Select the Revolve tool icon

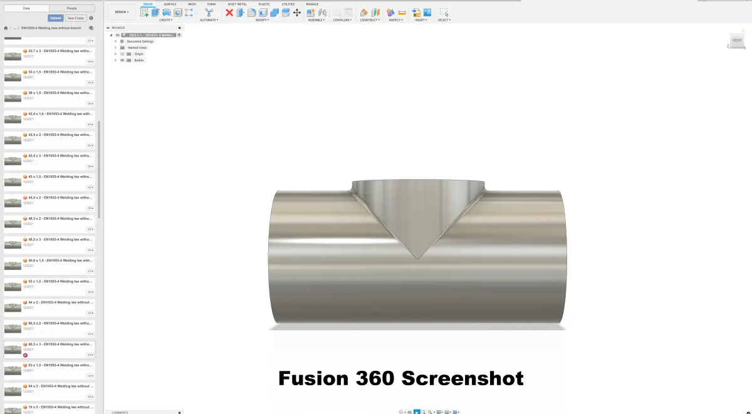click(x=167, y=13)
